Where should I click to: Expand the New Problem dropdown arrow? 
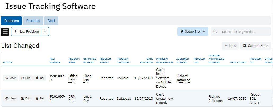(45, 32)
